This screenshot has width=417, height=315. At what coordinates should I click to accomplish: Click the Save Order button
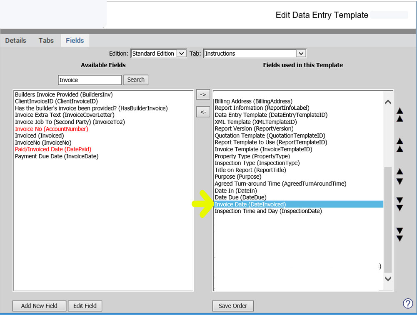[x=233, y=306]
